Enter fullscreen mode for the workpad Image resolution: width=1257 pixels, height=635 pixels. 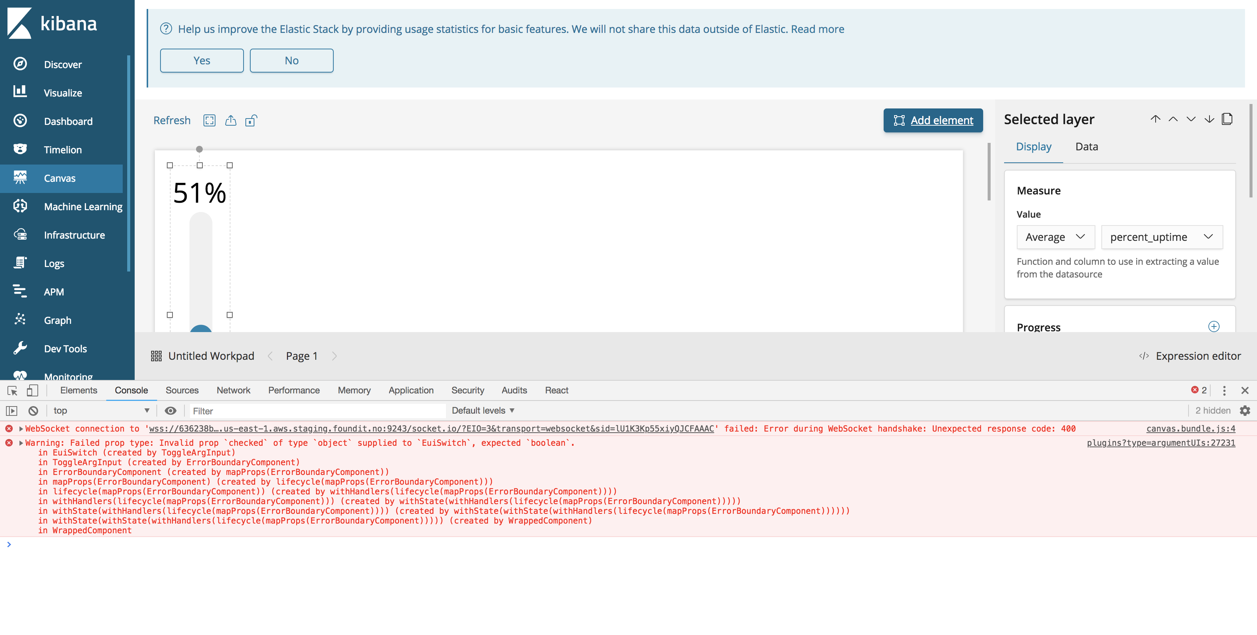209,120
